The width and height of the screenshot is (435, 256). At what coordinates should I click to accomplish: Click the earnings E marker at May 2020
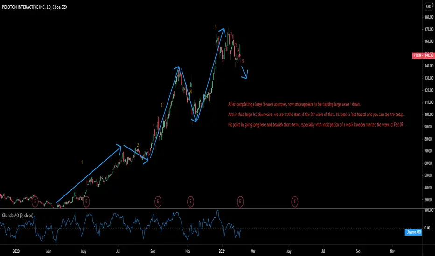click(86, 202)
